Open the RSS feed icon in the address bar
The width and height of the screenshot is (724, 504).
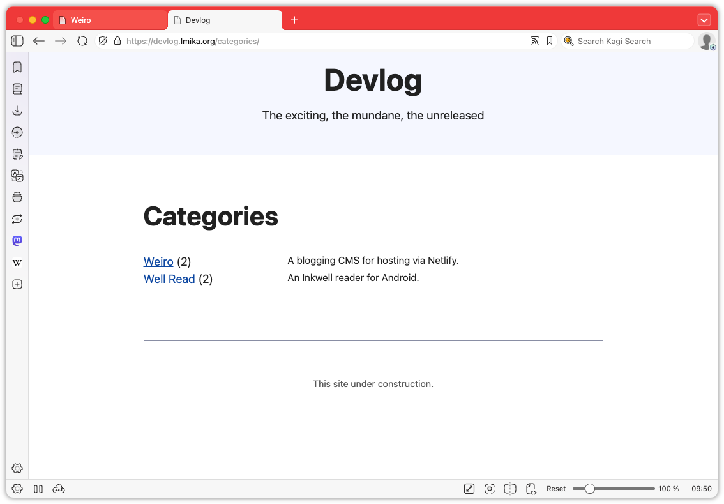pos(535,40)
